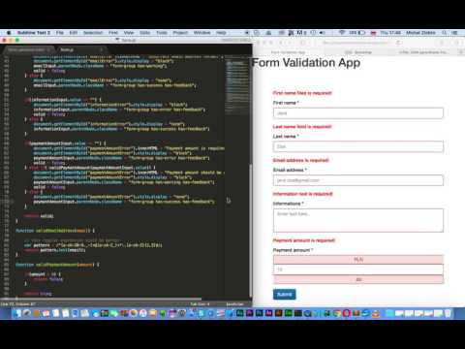This screenshot has width=465, height=349.
Task: Open the Goto menu
Action: coord(144,33)
